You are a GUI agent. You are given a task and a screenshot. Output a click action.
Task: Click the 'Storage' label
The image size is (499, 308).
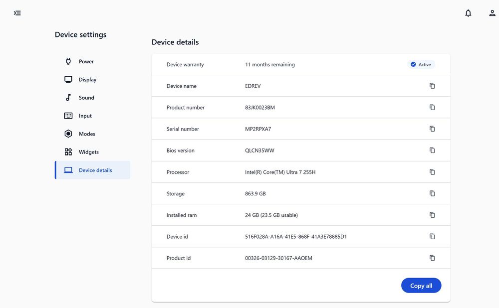coord(175,193)
